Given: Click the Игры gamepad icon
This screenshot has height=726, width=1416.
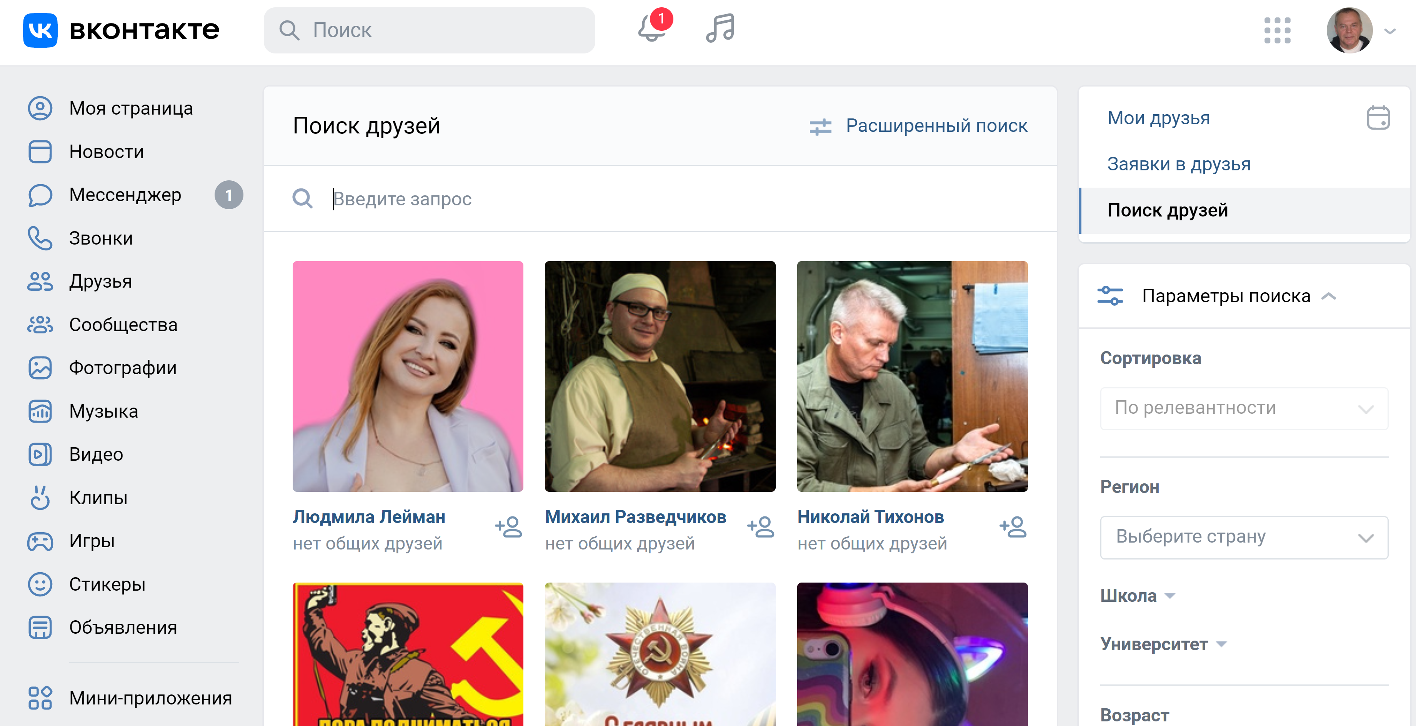Looking at the screenshot, I should pos(40,541).
